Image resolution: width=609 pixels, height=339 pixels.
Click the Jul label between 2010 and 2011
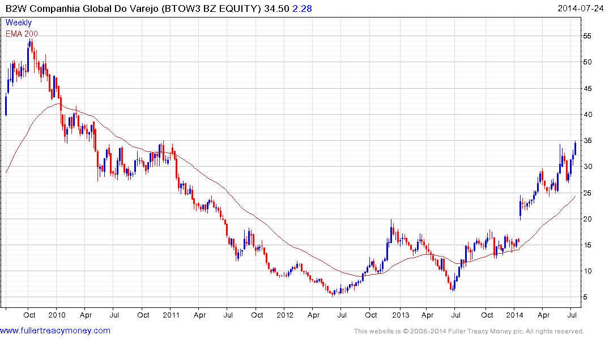click(114, 315)
